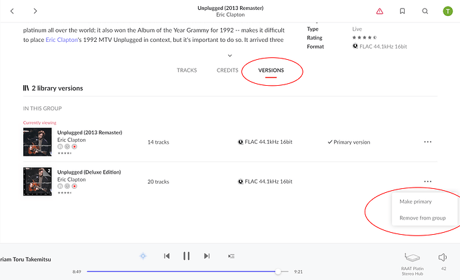Image resolution: width=460 pixels, height=280 pixels.
Task: Open search with the magnifier icon
Action: tap(425, 11)
